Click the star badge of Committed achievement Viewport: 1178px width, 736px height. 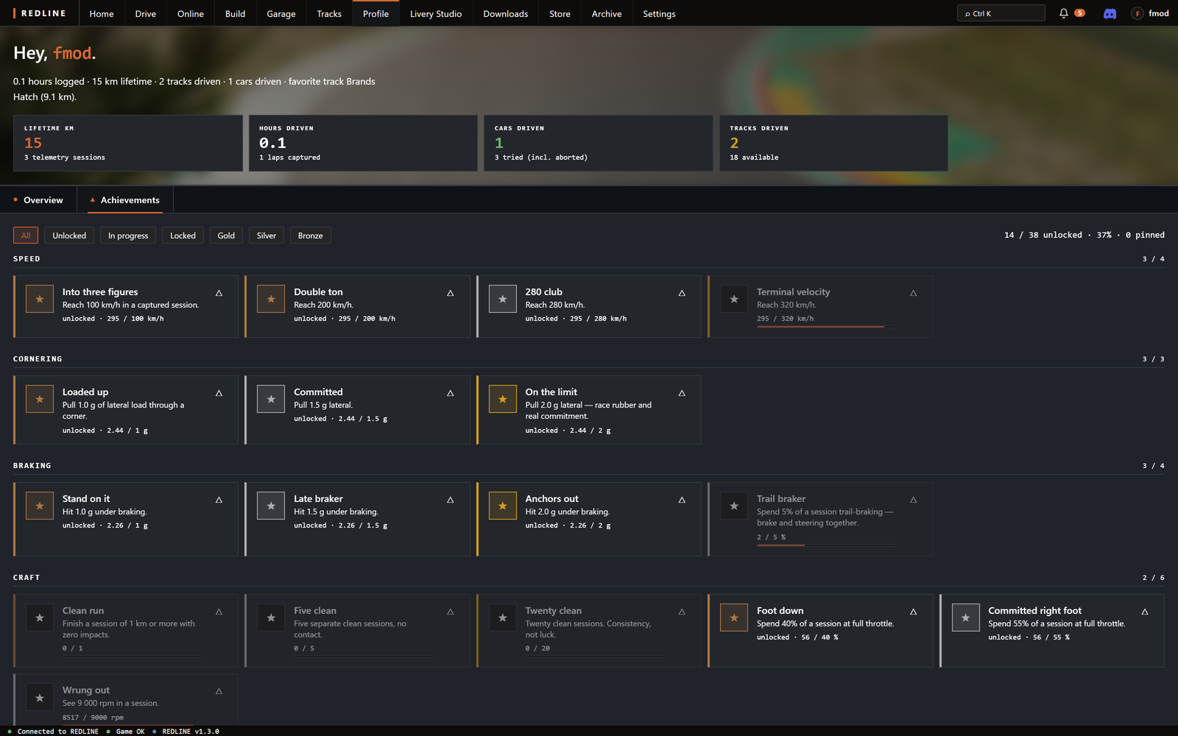(x=271, y=399)
